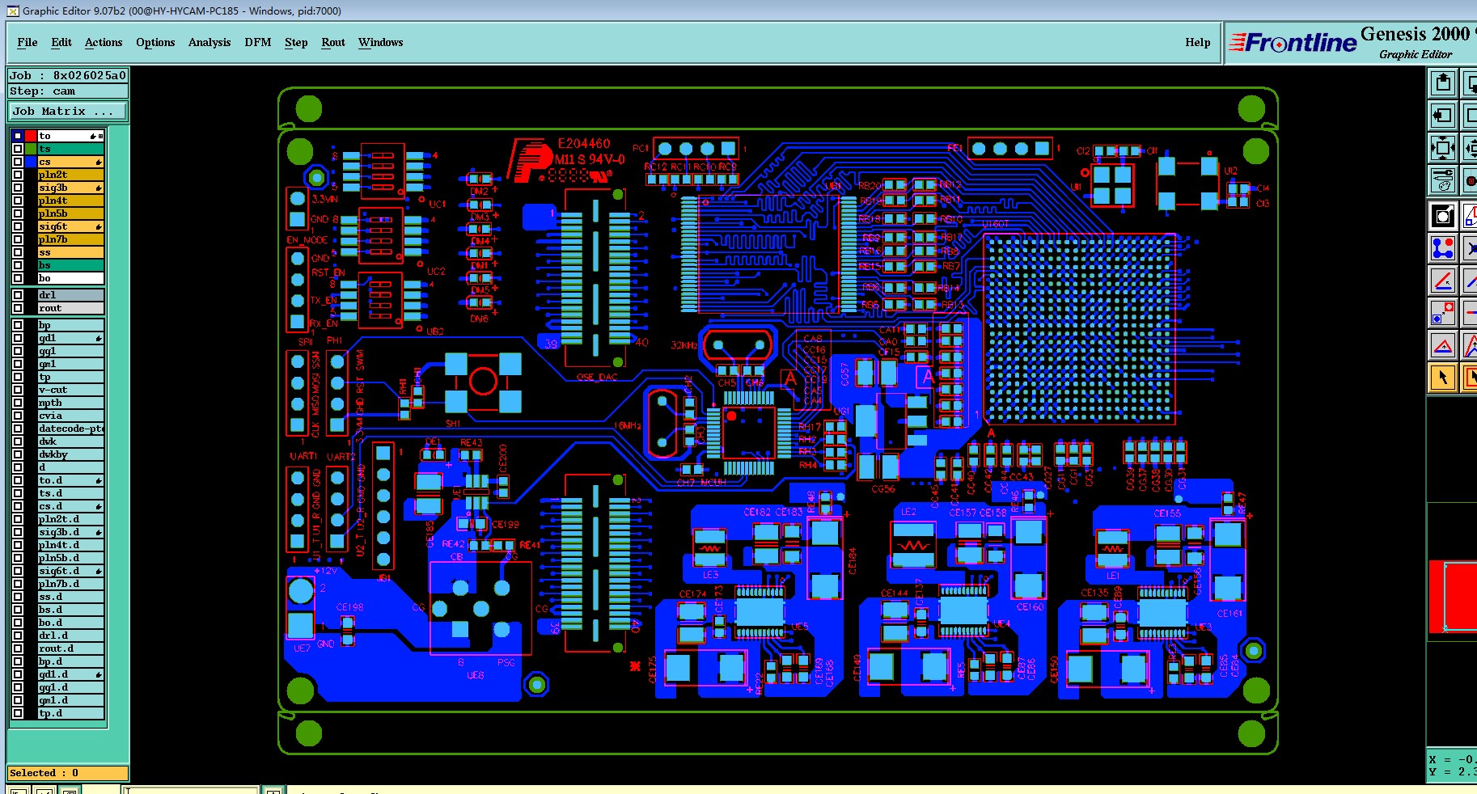Click the Frontline logo
Screen dimensions: 1477x794
[1292, 43]
